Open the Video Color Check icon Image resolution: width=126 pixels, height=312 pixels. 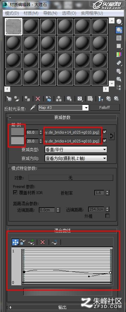click(119, 54)
